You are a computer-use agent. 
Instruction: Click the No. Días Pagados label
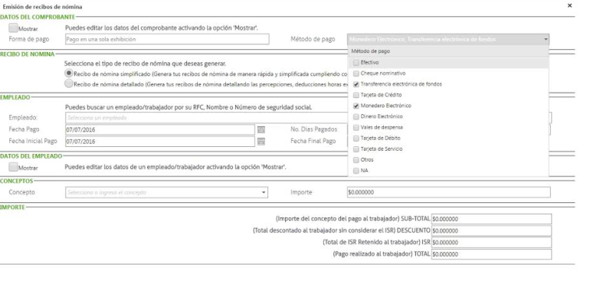[314, 129]
